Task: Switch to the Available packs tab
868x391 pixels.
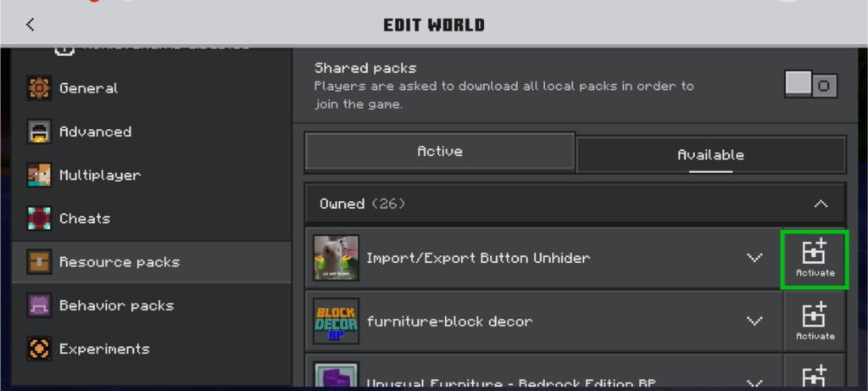Action: point(711,155)
